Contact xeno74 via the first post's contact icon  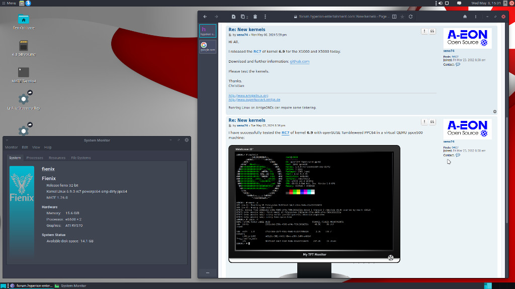458,65
